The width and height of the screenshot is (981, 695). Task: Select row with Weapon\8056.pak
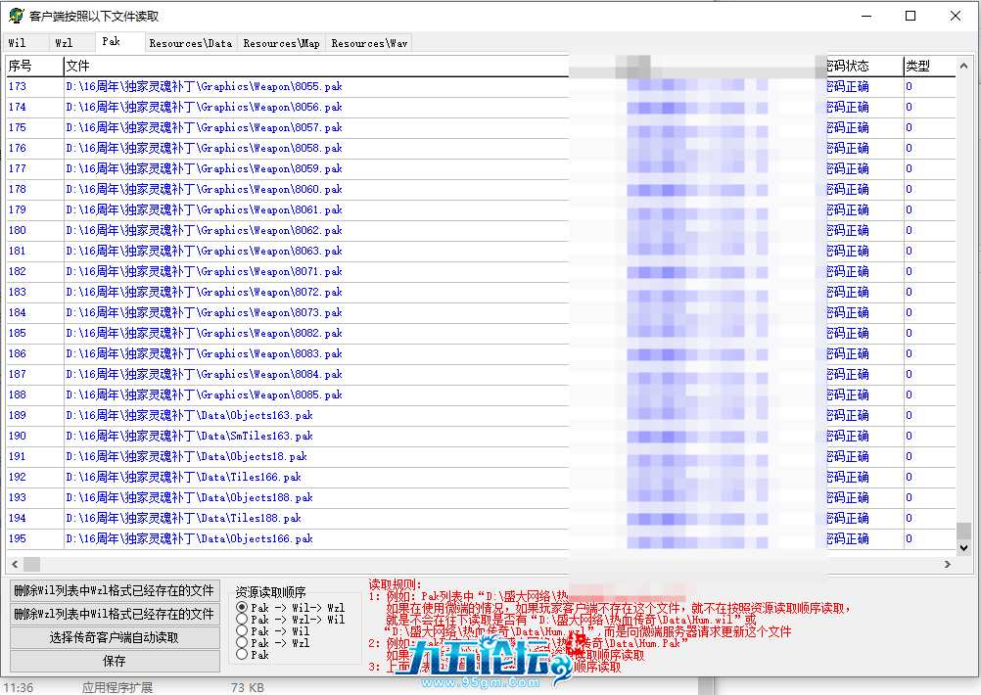coord(481,107)
